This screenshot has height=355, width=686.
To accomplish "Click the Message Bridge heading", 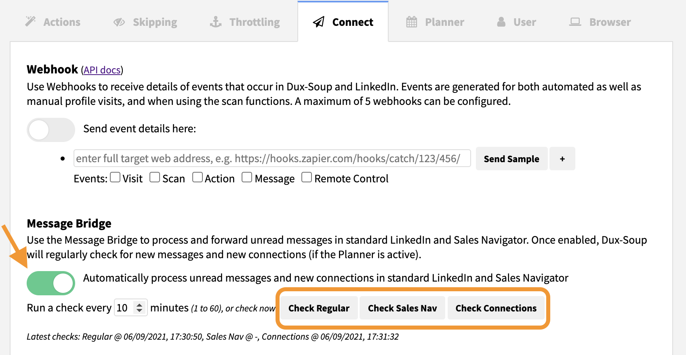I will 69,223.
